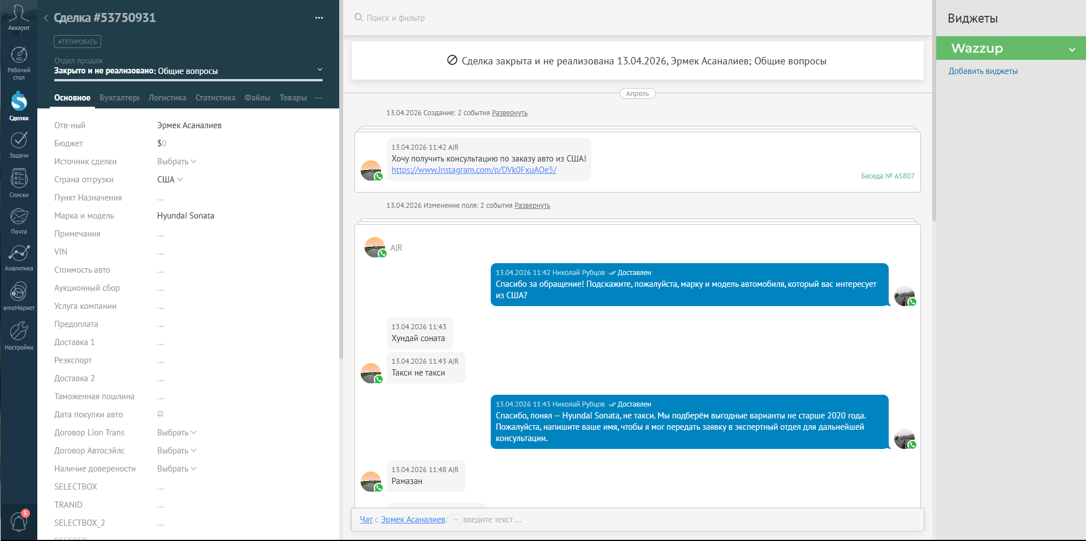Click the Таможенная пошлина field value
This screenshot has width=1086, height=541.
(x=161, y=397)
